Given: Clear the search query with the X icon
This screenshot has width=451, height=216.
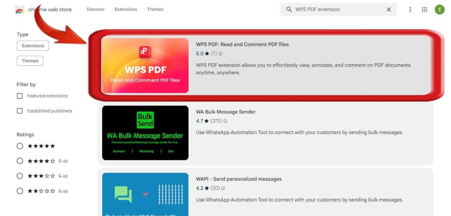Looking at the screenshot, I should [389, 9].
